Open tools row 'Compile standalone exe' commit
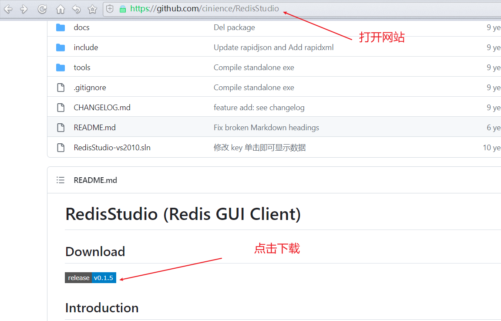The height and width of the screenshot is (321, 501). click(254, 68)
